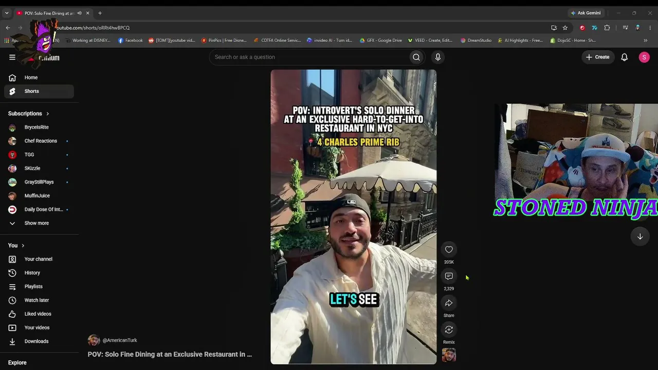
Task: Open the GFX - Google Drive bookmark
Action: [381, 40]
